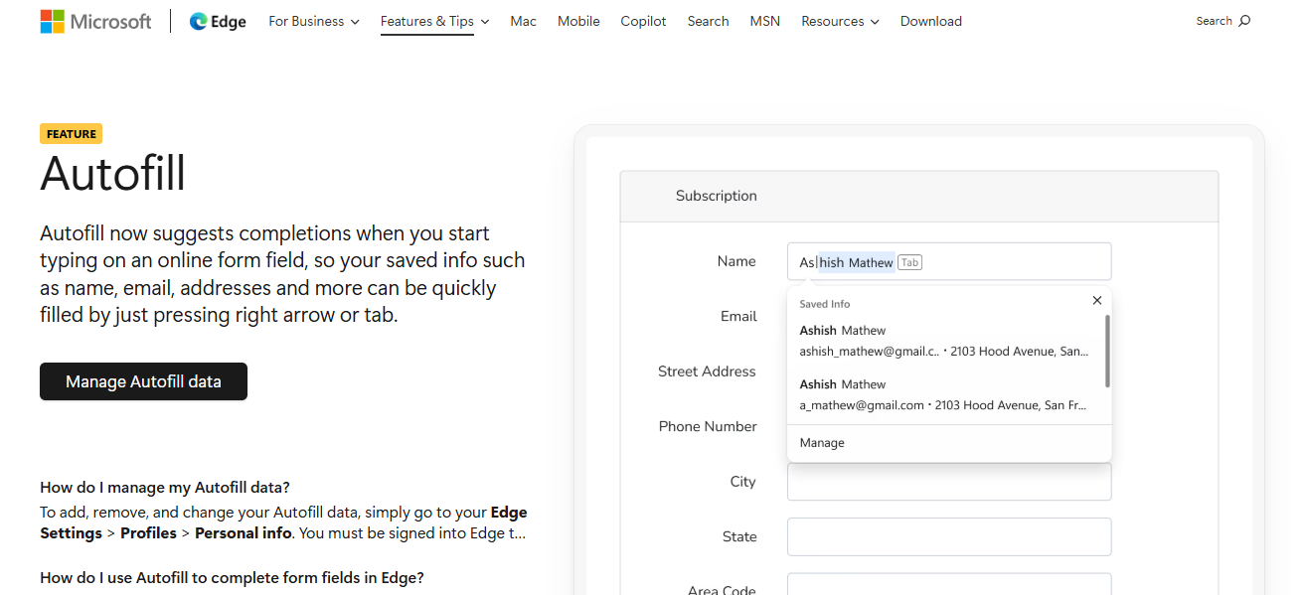Open the Download nav item
Image resolution: width=1304 pixels, height=595 pixels.
(x=931, y=21)
